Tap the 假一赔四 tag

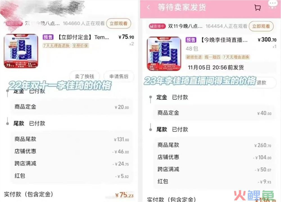coord(212,57)
